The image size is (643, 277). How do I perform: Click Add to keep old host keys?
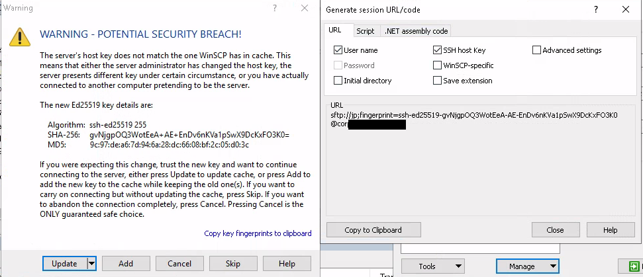point(126,263)
